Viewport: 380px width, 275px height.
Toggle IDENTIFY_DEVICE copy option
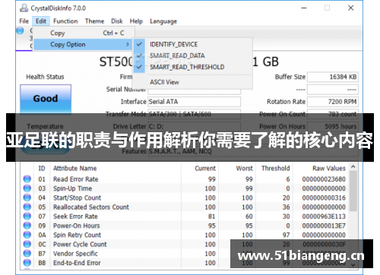click(x=192, y=44)
